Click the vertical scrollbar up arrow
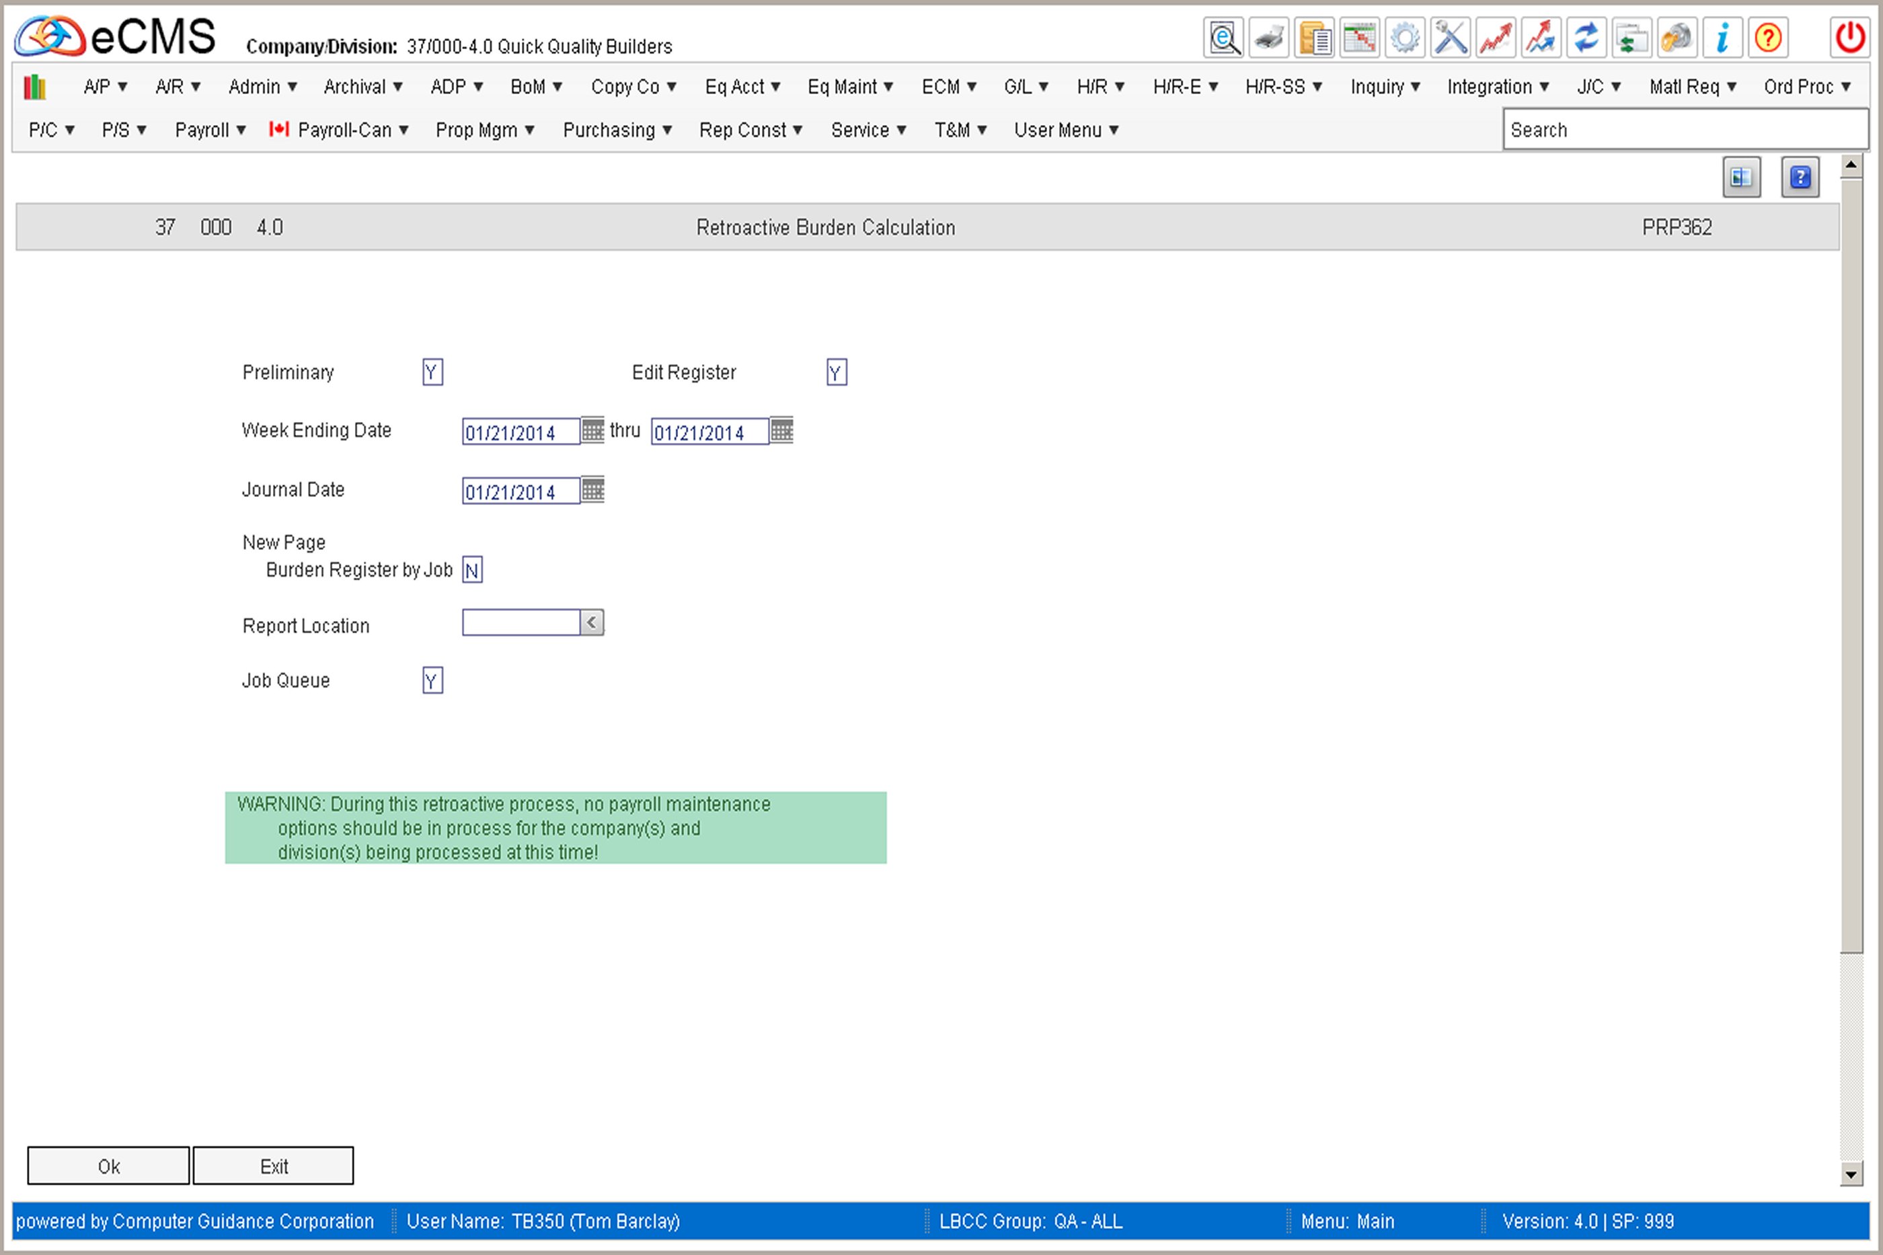1883x1255 pixels. pos(1851,165)
